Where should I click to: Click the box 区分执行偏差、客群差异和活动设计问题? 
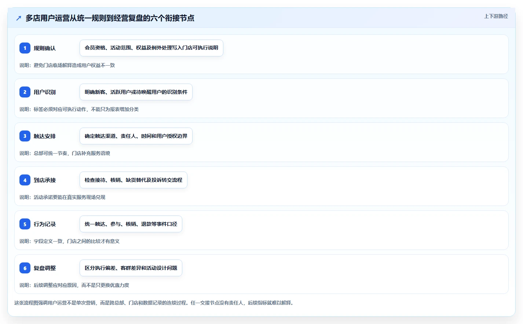coord(131,268)
